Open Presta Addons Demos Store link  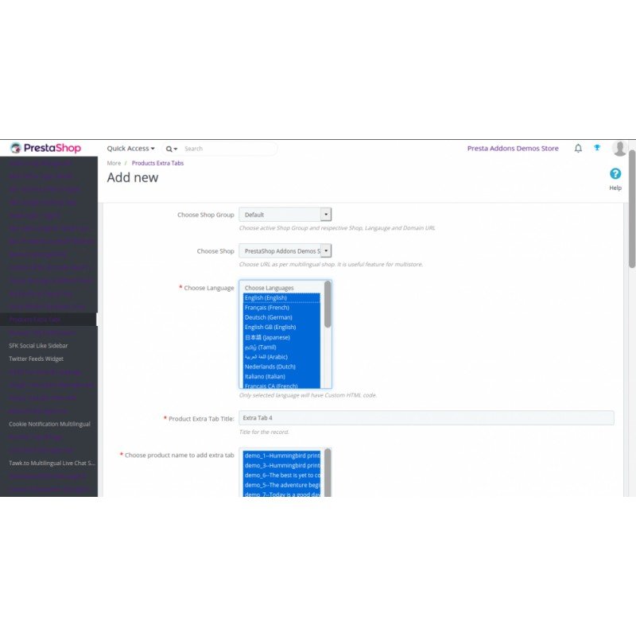tap(513, 149)
